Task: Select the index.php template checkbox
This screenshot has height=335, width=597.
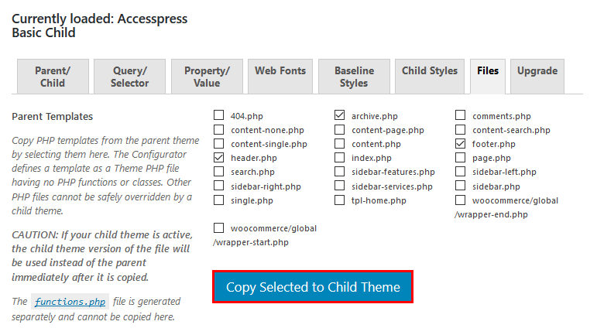Action: tap(339, 158)
